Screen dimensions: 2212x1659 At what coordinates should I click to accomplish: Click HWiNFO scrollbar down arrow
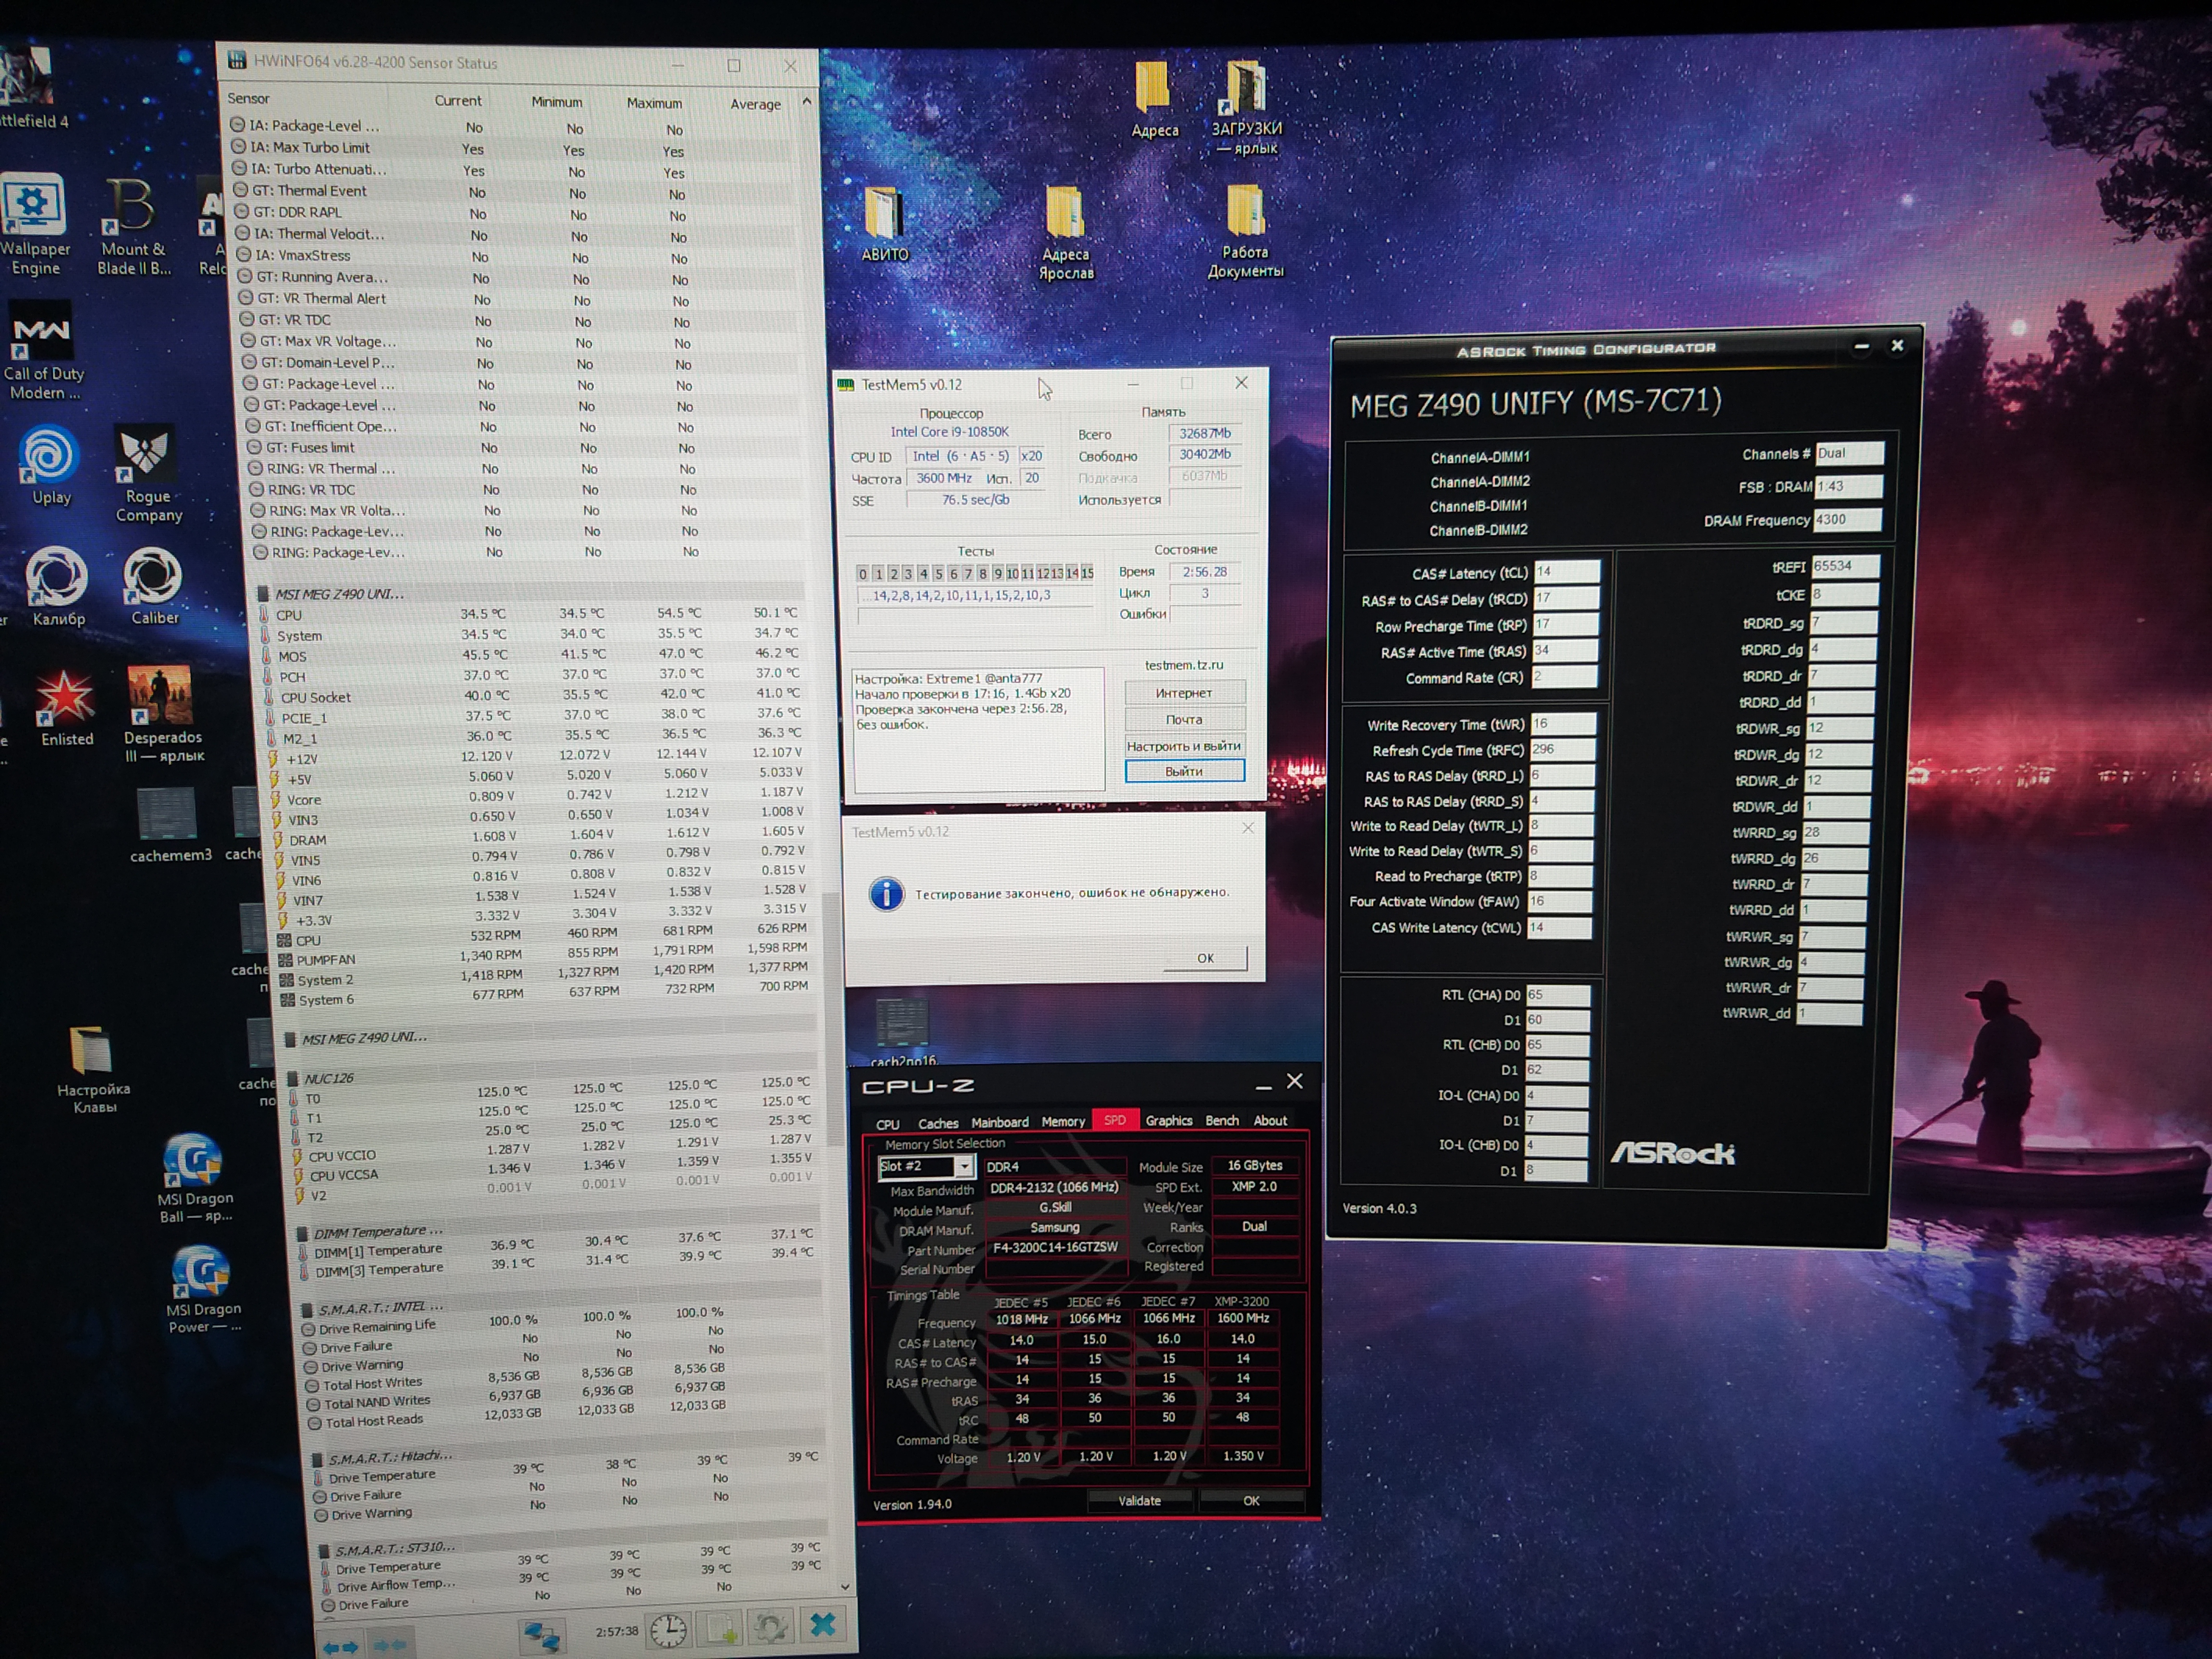[845, 1587]
